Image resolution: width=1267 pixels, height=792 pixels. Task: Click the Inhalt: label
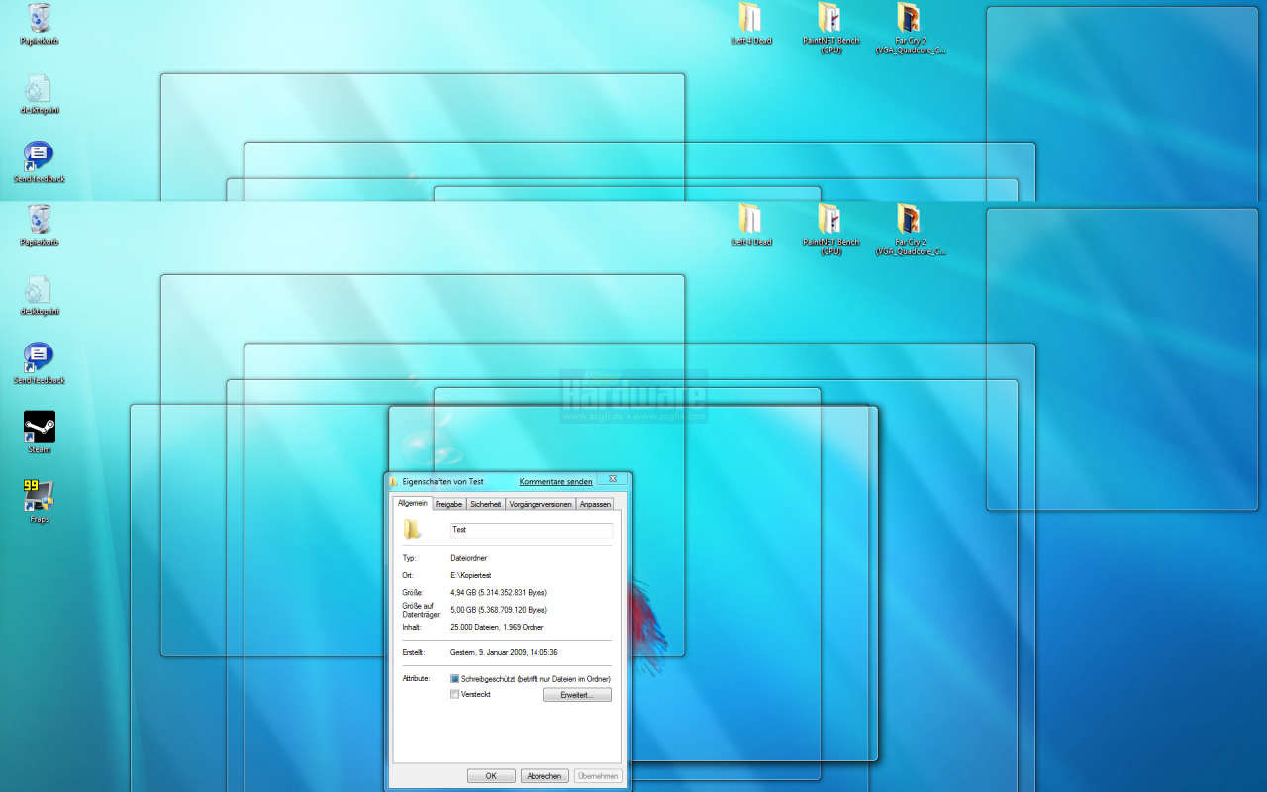411,627
